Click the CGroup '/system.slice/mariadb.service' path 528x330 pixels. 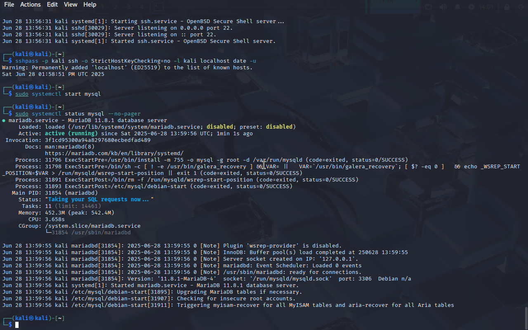(93, 226)
